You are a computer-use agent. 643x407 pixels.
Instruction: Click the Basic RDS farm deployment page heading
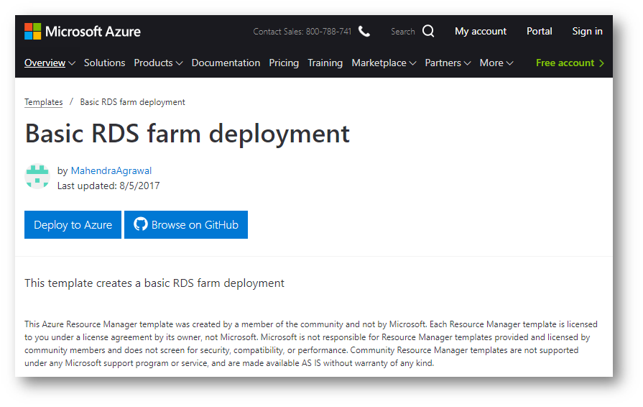[188, 134]
